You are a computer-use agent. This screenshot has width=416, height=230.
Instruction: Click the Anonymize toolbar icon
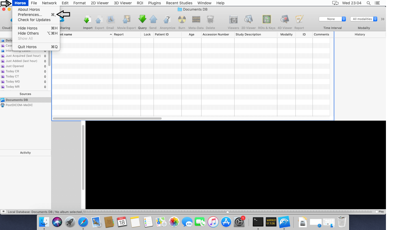[167, 19]
